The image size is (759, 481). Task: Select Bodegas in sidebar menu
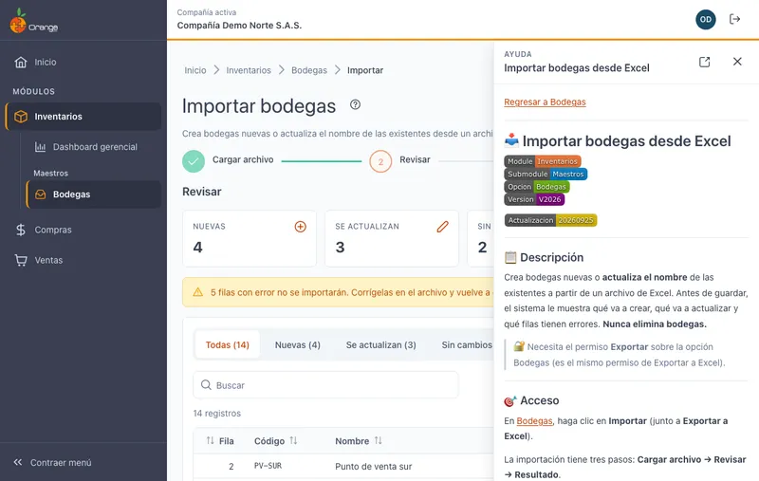click(x=93, y=194)
